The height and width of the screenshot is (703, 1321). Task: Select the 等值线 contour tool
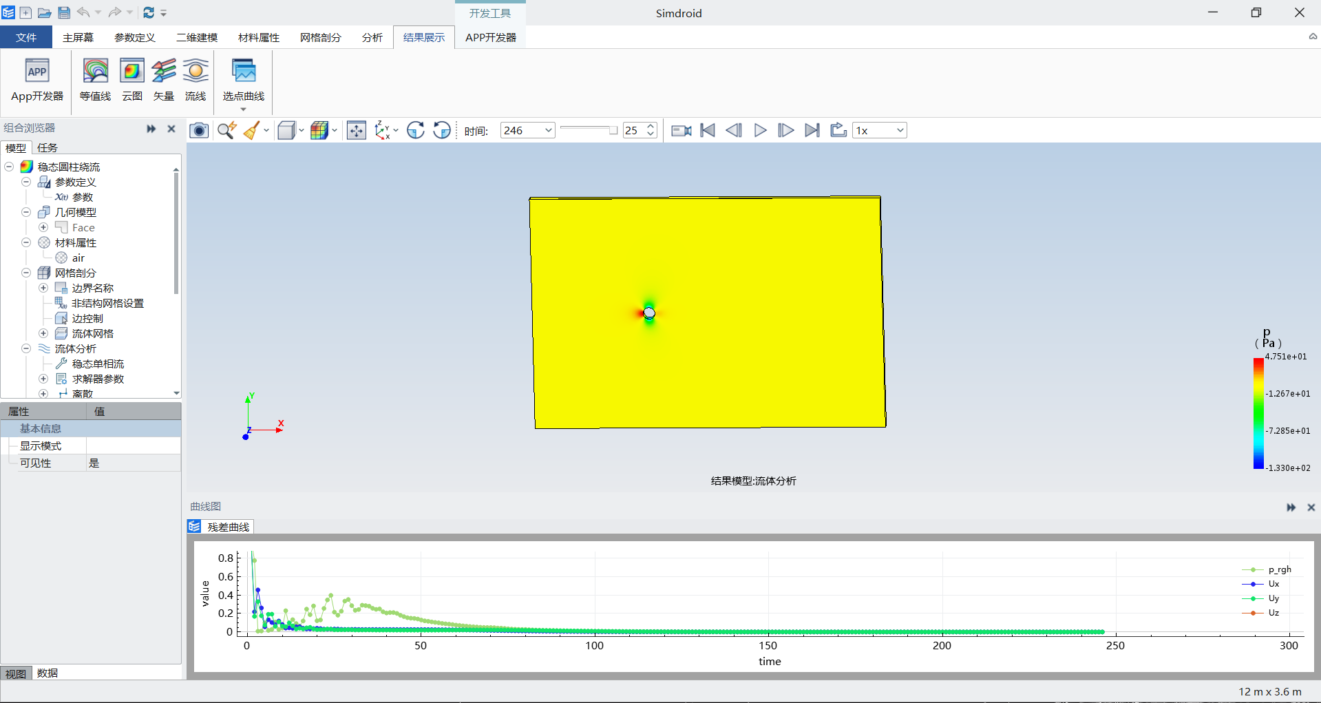tap(95, 81)
